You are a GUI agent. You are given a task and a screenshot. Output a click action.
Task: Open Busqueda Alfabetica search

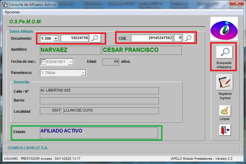tap(224, 53)
